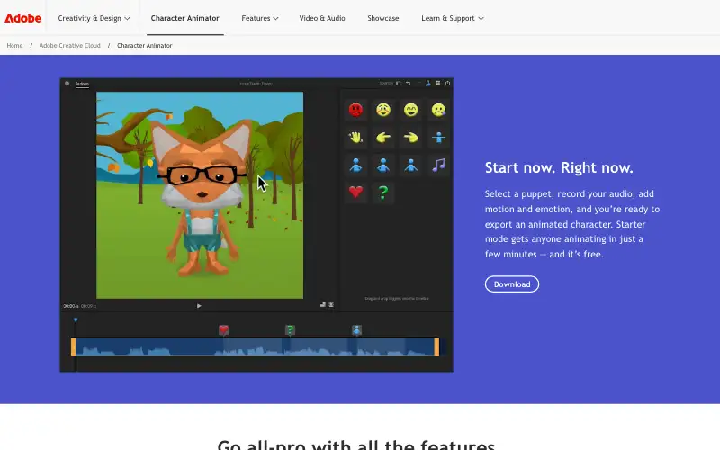The width and height of the screenshot is (720, 450).
Task: Trigger the blushing worried face emotion
Action: (x=383, y=110)
